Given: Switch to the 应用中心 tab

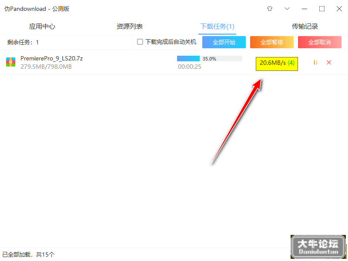Looking at the screenshot, I should tap(42, 27).
